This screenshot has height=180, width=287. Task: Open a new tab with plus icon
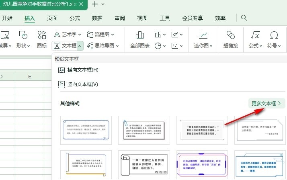pos(95,4)
